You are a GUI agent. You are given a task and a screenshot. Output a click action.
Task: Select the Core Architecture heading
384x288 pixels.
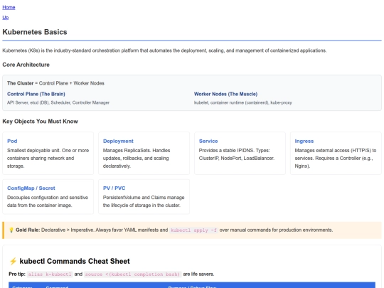[26, 65]
